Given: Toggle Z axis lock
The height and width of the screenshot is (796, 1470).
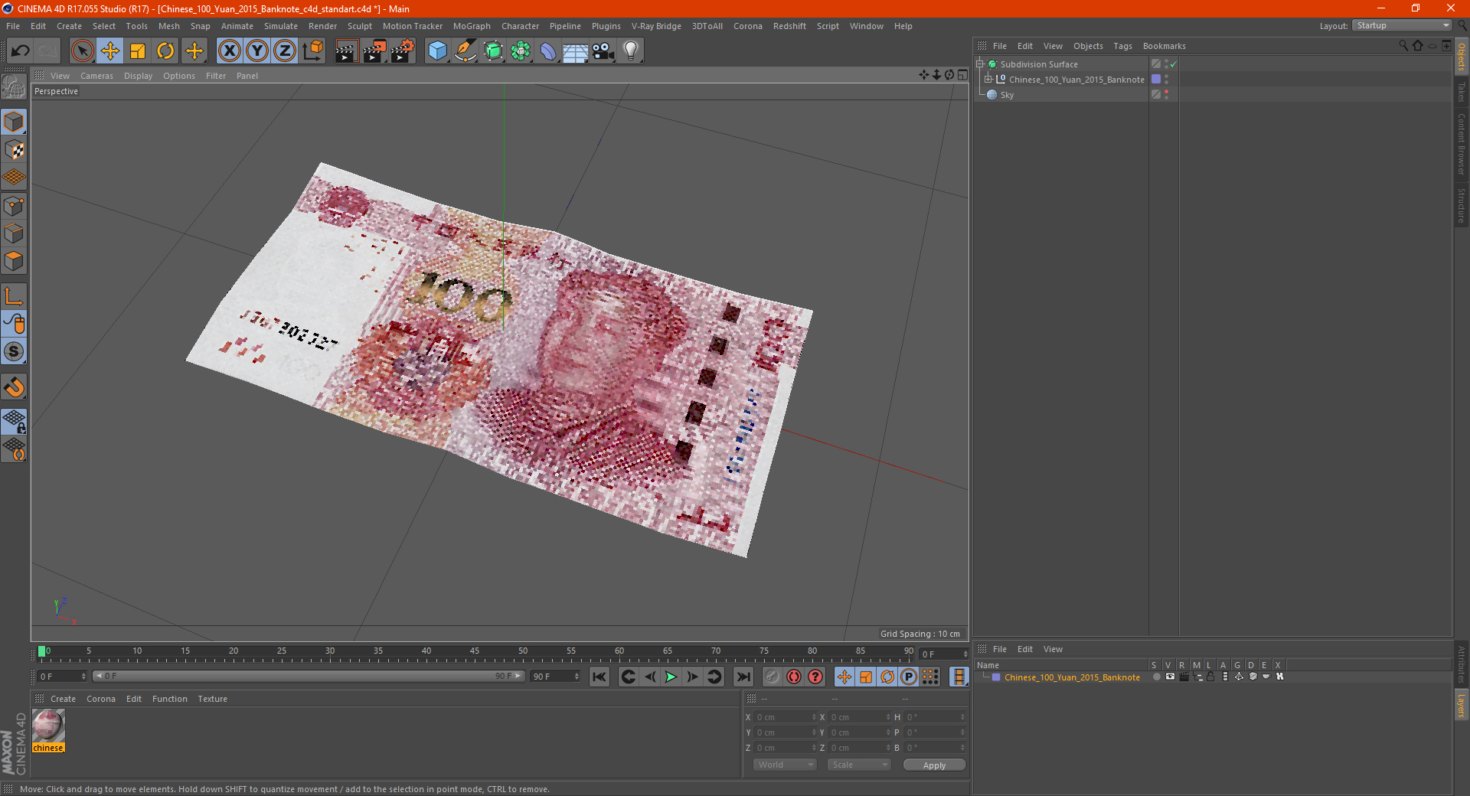Looking at the screenshot, I should (x=285, y=51).
